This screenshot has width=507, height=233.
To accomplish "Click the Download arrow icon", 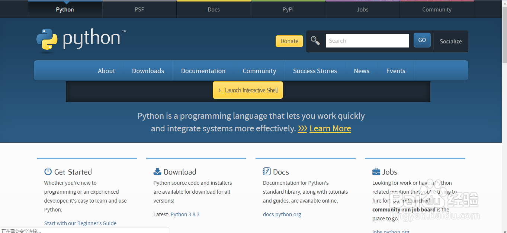I will (157, 171).
